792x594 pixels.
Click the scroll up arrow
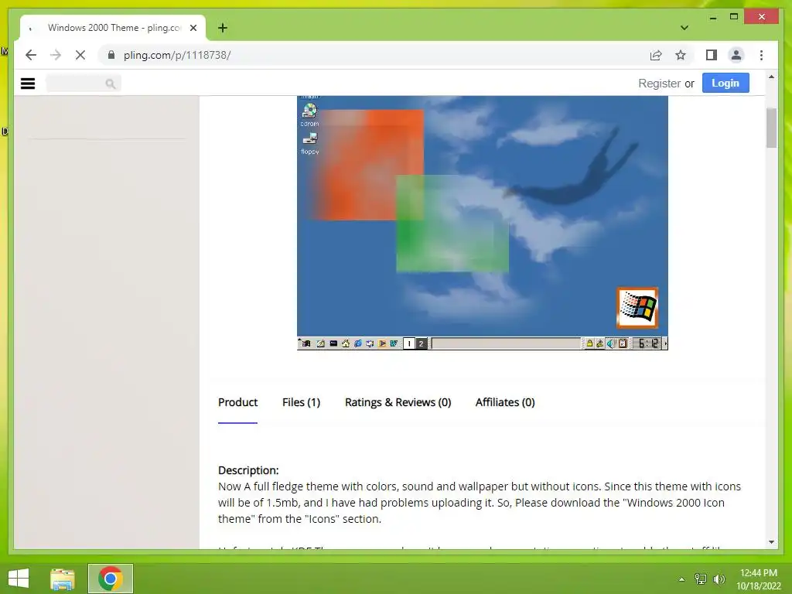[771, 77]
